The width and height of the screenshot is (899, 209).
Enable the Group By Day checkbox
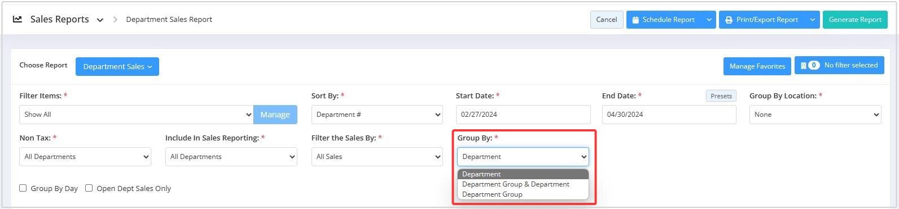[23, 188]
